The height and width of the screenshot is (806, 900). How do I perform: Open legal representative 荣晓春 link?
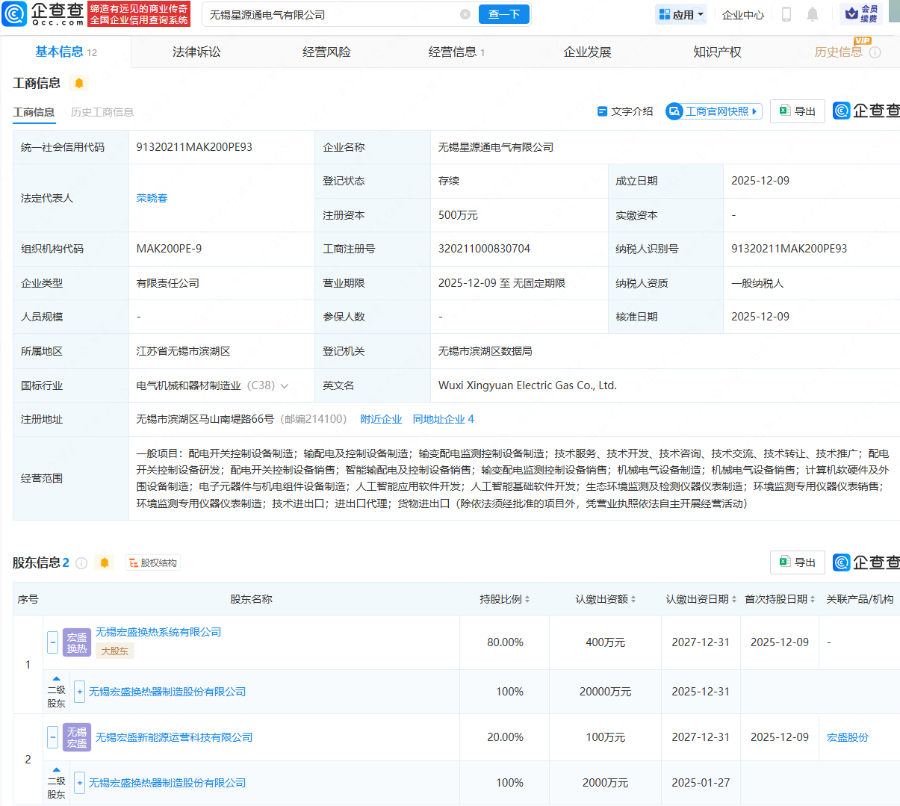point(152,198)
